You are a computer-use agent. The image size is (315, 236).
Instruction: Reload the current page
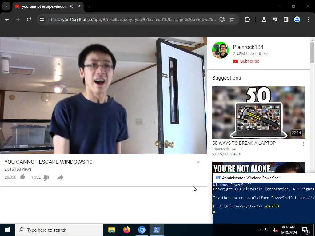29,19
